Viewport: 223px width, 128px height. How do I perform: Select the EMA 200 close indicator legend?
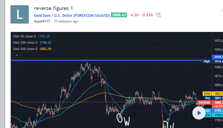pos(25,42)
